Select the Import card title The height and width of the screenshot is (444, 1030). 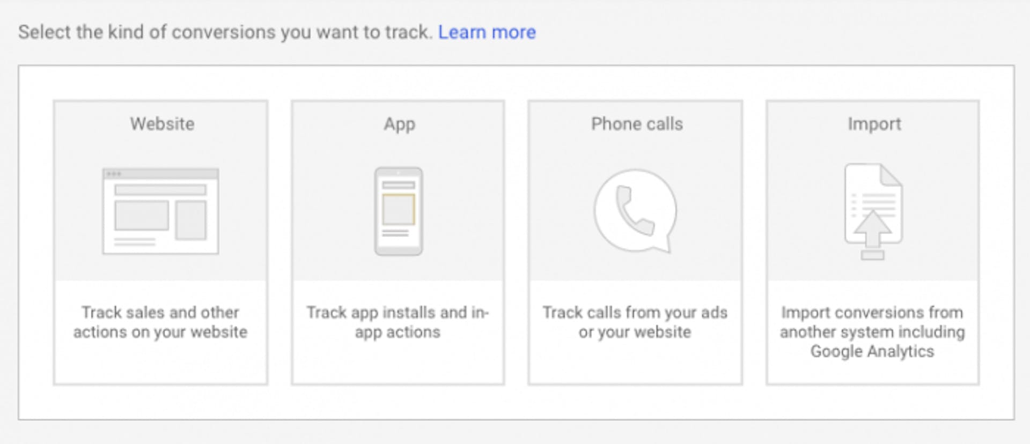pyautogui.click(x=874, y=124)
